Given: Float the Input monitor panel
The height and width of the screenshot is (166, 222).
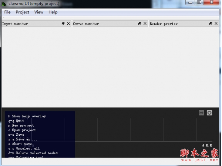Looking at the screenshot, I should point(63,24).
